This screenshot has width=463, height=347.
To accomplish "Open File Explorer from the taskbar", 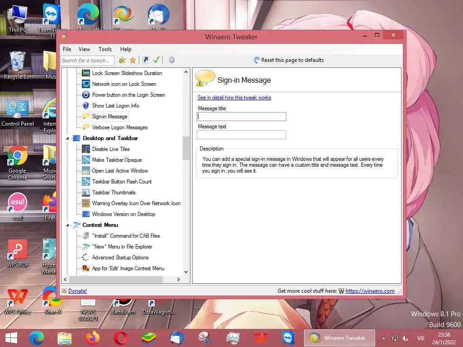I will point(64,338).
